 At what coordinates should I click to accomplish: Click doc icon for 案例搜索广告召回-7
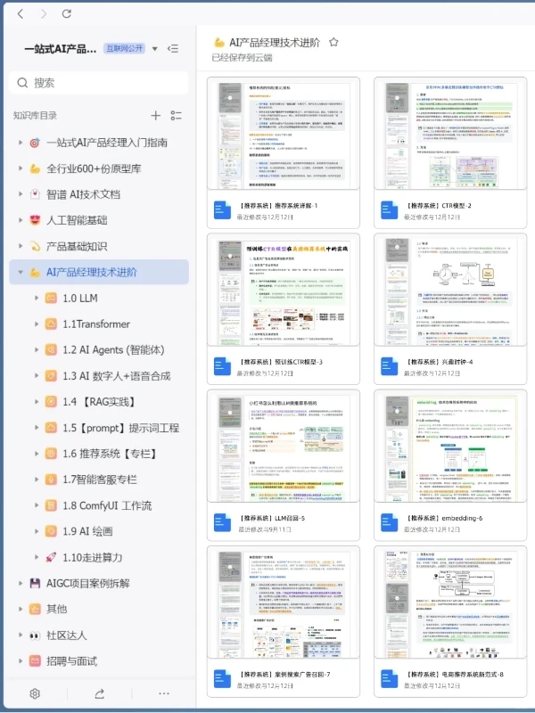click(x=222, y=679)
